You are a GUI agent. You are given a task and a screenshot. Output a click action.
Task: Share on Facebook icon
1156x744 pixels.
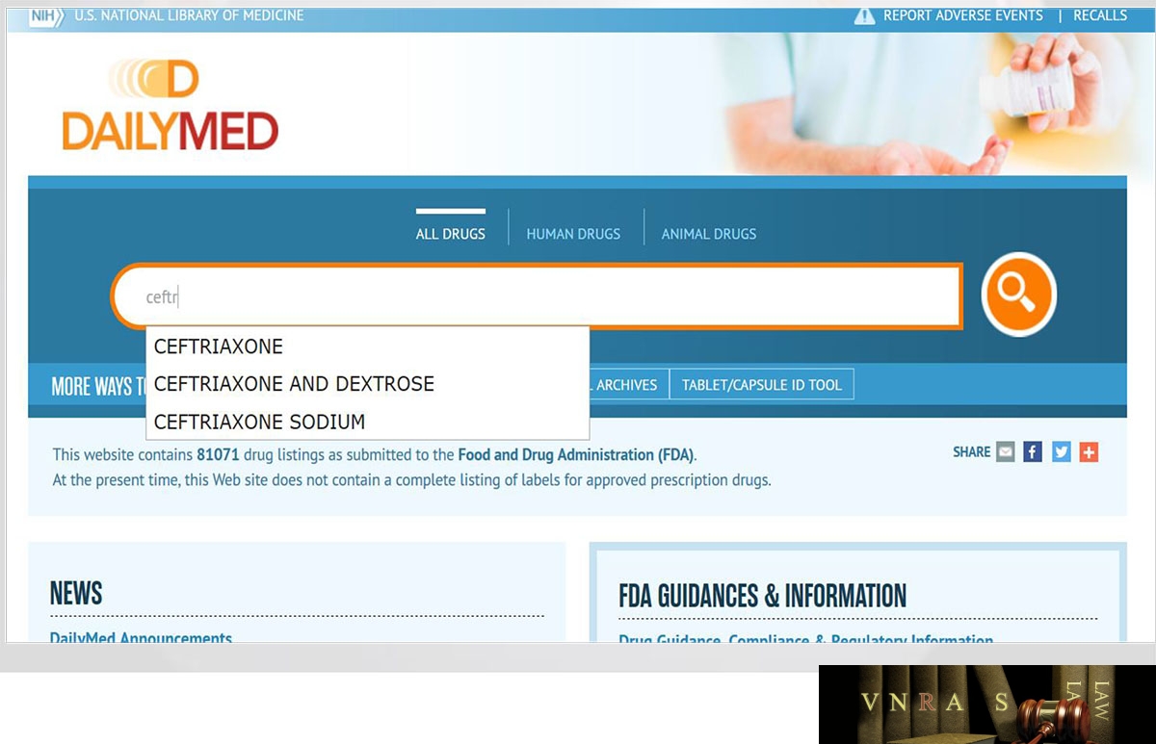(x=1033, y=451)
